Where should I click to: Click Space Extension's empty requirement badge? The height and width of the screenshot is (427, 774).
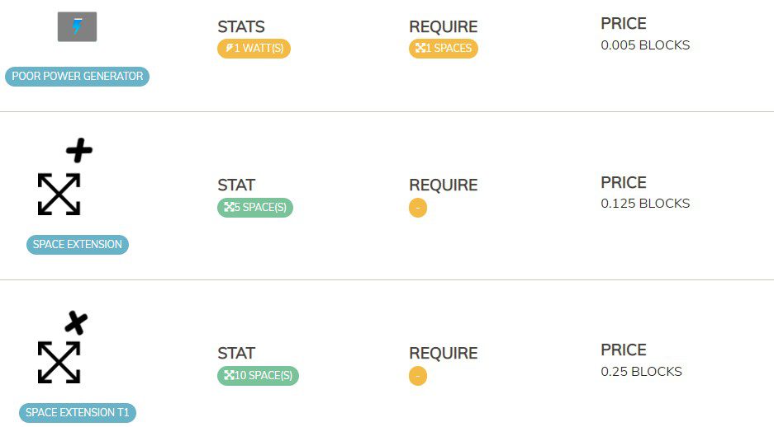click(418, 209)
